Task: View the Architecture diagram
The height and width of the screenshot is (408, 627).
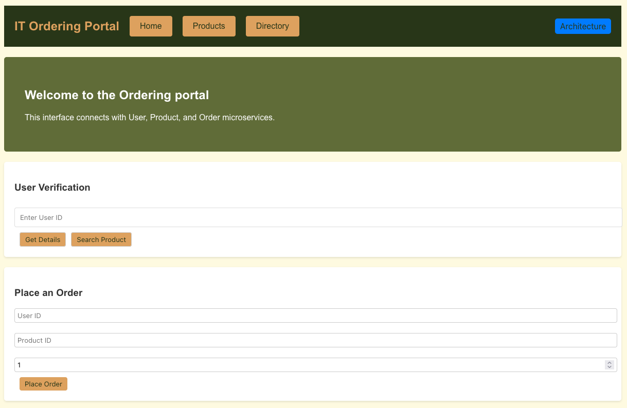Action: click(x=583, y=26)
